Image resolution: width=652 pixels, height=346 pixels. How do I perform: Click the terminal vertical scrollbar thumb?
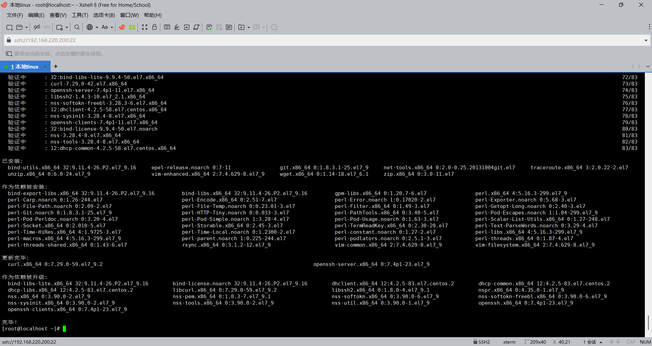(648, 323)
